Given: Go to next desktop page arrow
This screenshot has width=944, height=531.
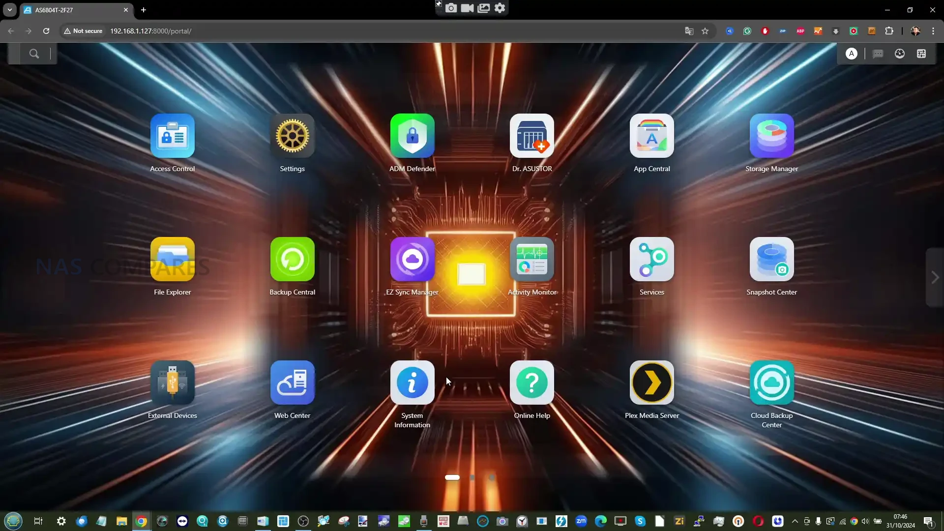Looking at the screenshot, I should click(x=935, y=278).
